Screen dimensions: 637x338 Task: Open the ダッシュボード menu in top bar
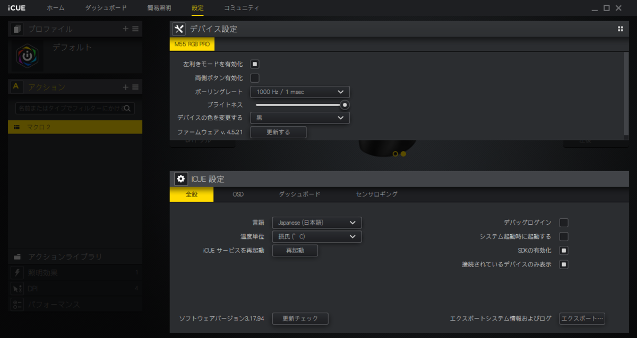point(106,8)
